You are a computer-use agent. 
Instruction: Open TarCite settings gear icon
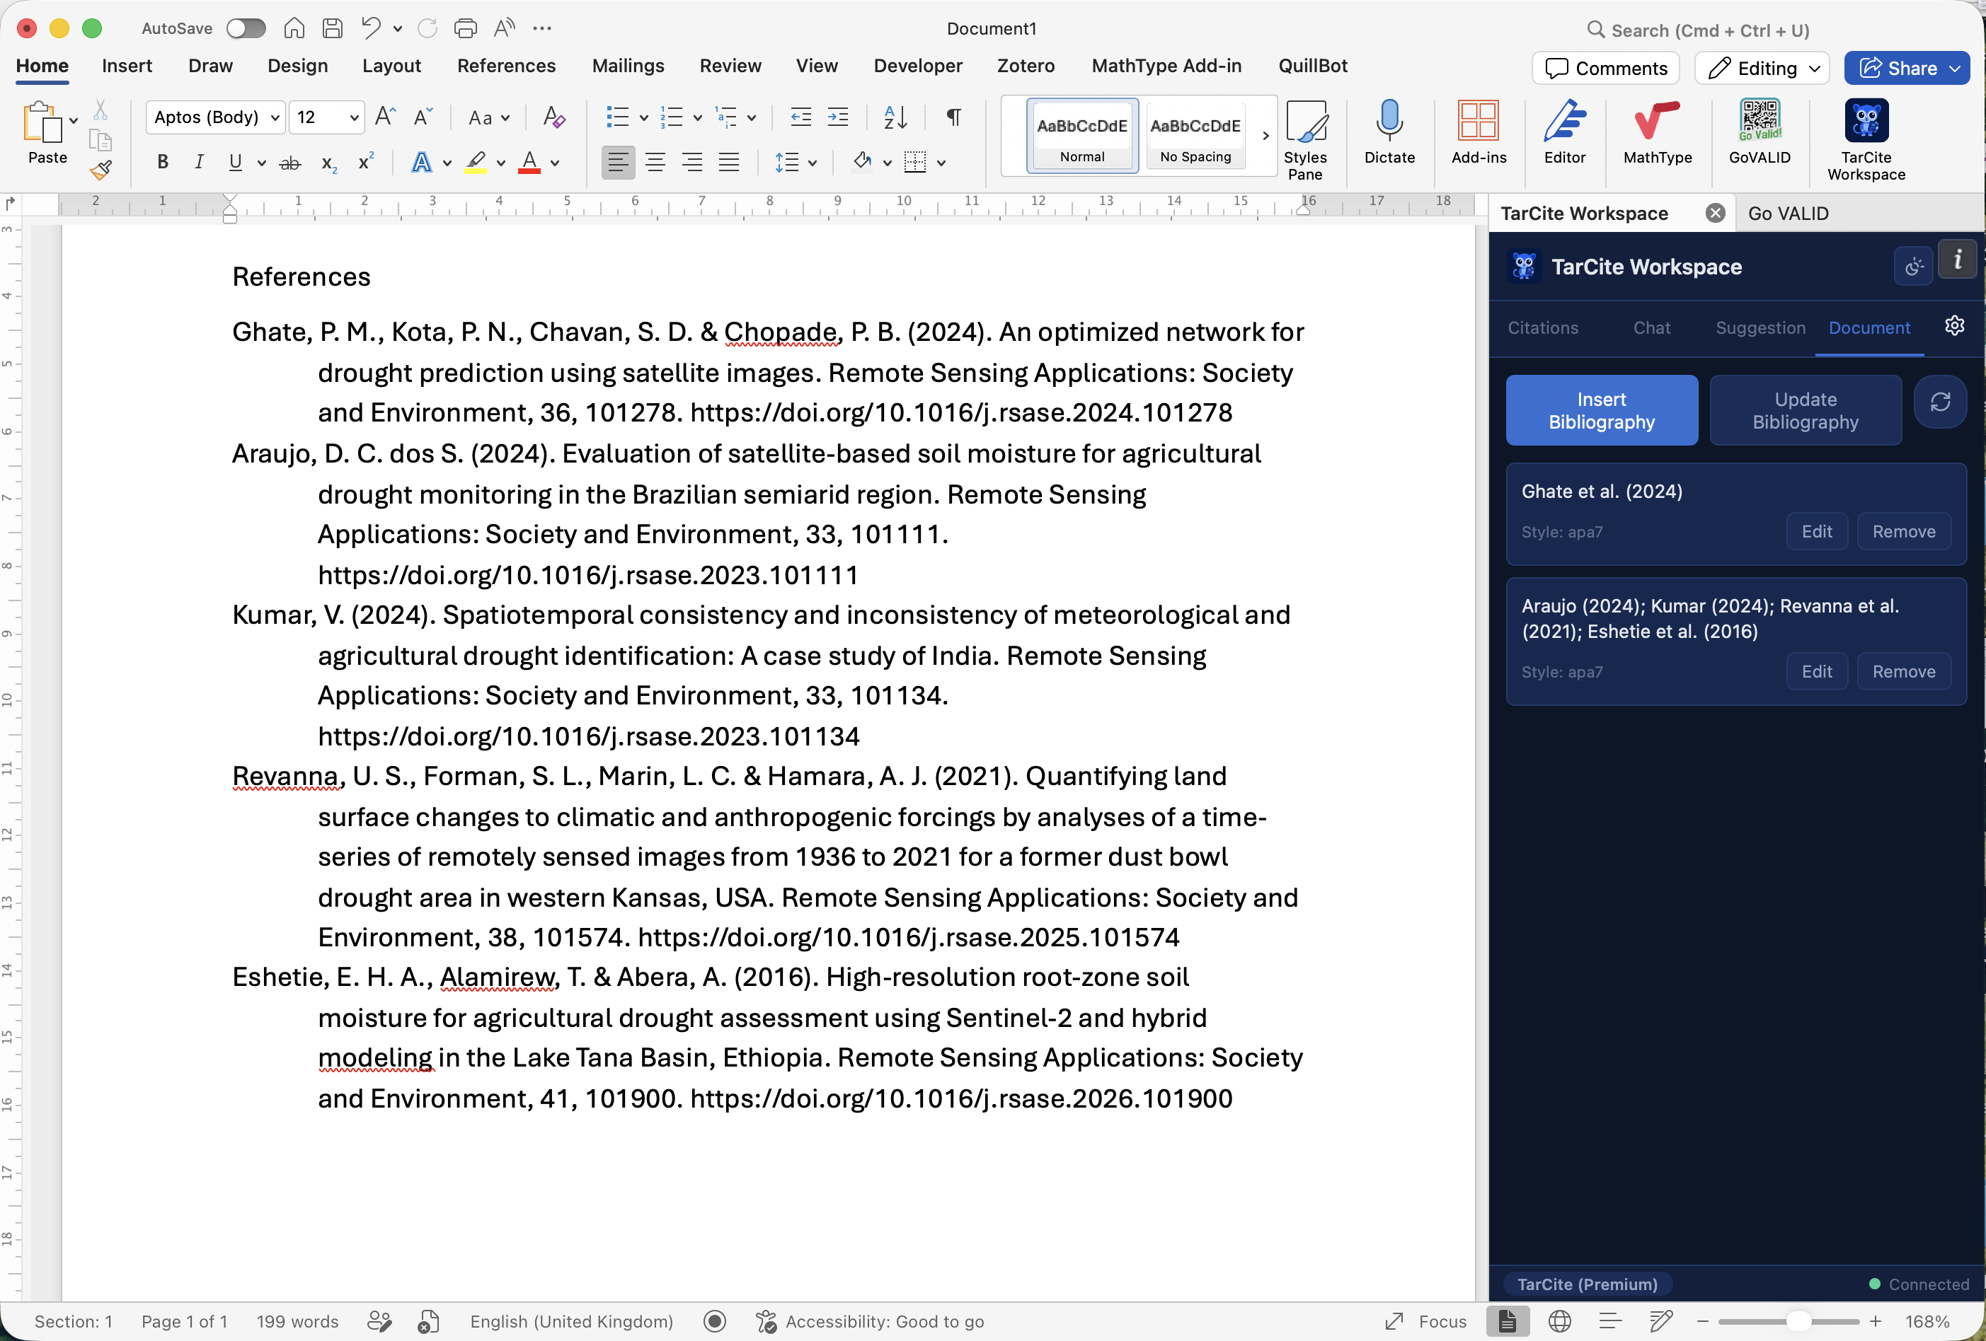[1954, 326]
